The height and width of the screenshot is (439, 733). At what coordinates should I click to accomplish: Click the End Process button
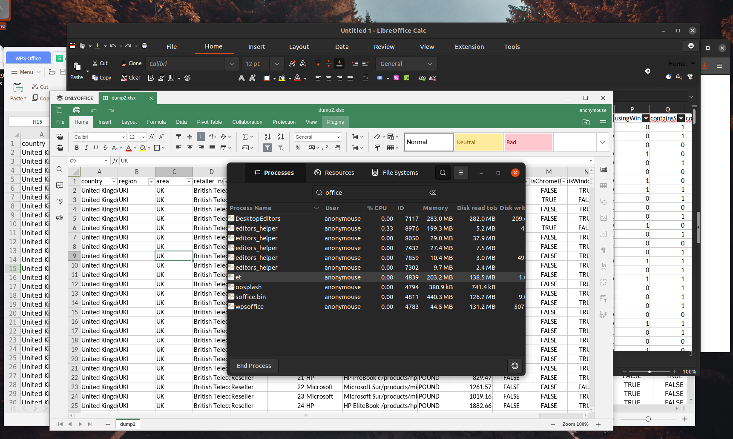click(x=254, y=366)
